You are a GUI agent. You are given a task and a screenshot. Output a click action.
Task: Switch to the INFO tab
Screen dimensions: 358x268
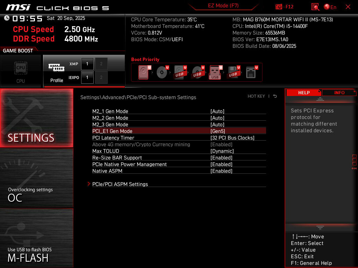pyautogui.click(x=339, y=92)
